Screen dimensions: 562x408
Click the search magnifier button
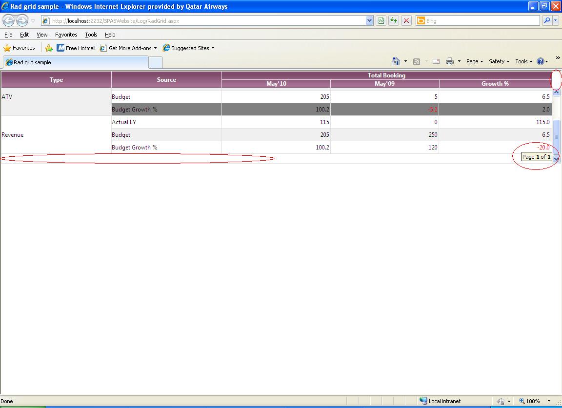546,21
